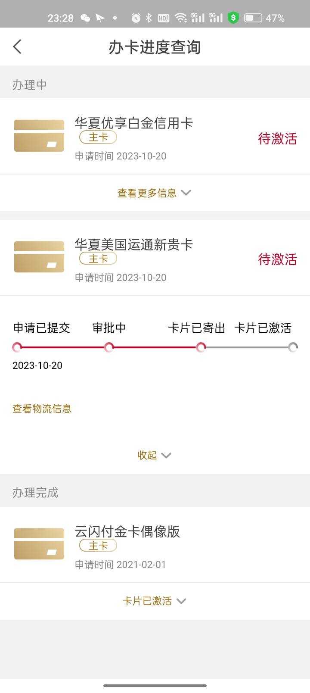The width and height of the screenshot is (310, 693).
Task: Tap the 申请已提交 progress node
Action: click(x=17, y=347)
